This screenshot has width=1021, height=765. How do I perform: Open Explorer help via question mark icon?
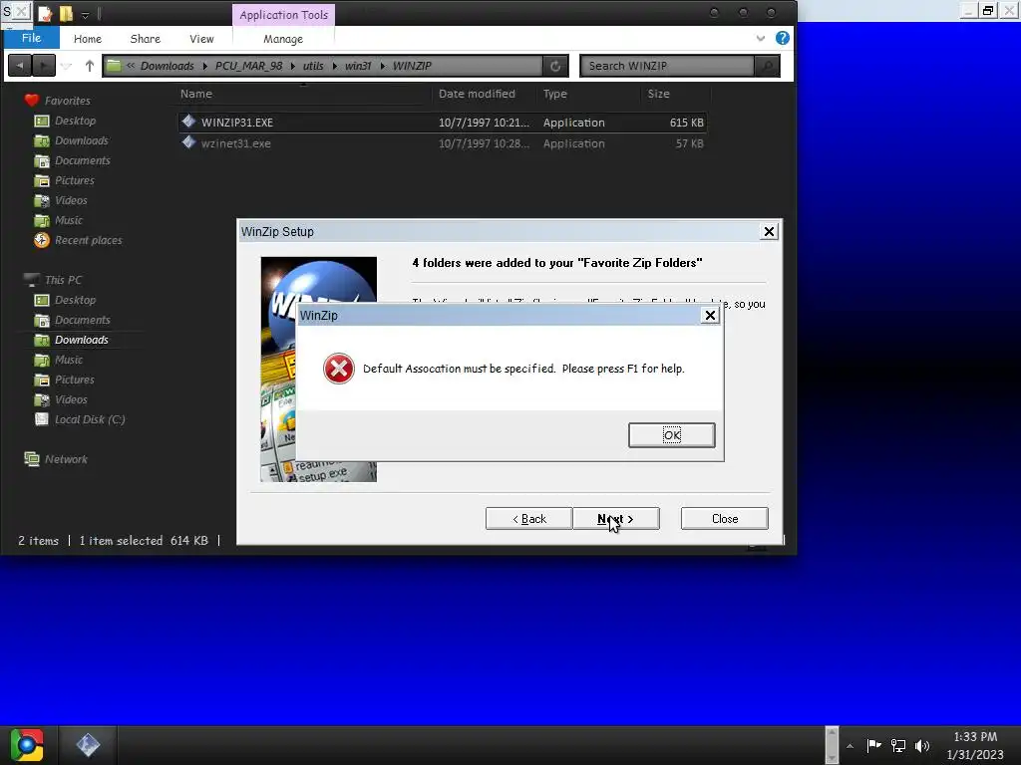click(783, 38)
